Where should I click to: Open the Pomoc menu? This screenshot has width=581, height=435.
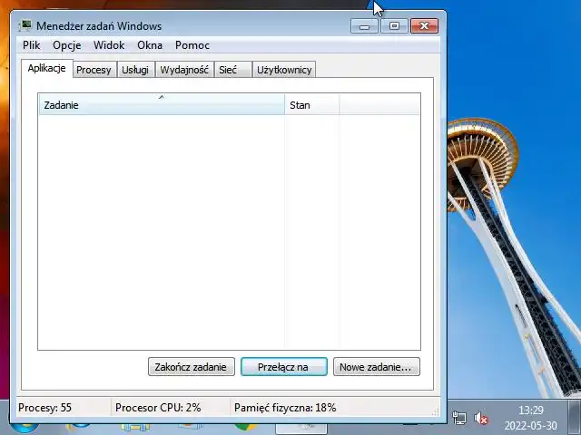coord(192,45)
